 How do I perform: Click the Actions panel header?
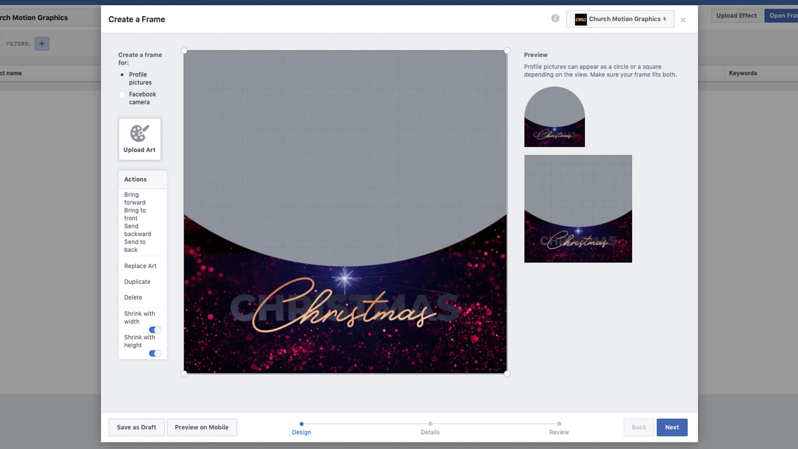143,179
